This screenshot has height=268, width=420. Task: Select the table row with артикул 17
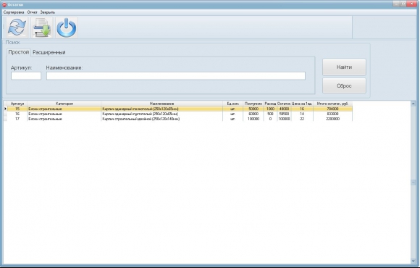(178, 119)
